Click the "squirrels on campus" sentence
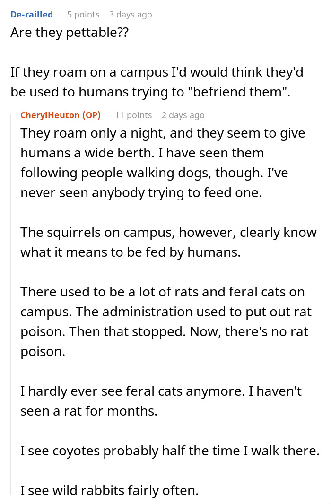 point(168,233)
